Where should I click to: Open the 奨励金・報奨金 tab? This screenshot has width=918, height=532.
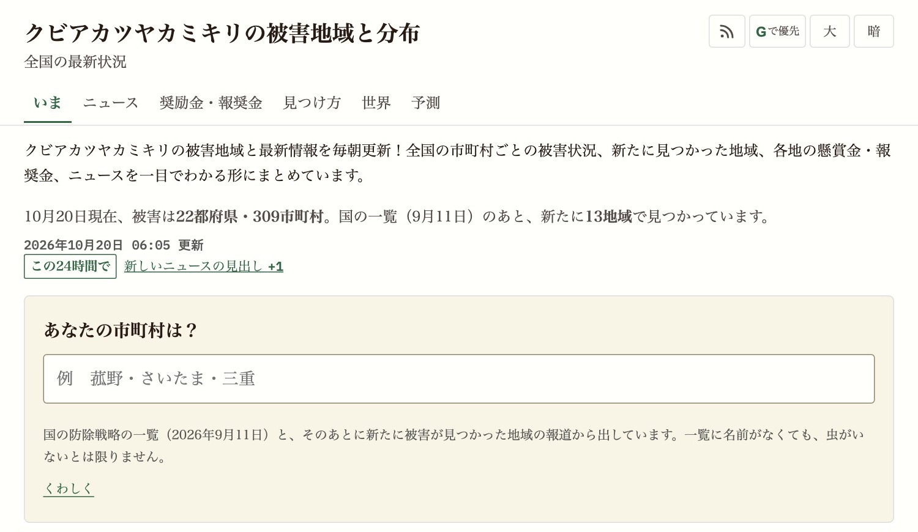coord(211,103)
